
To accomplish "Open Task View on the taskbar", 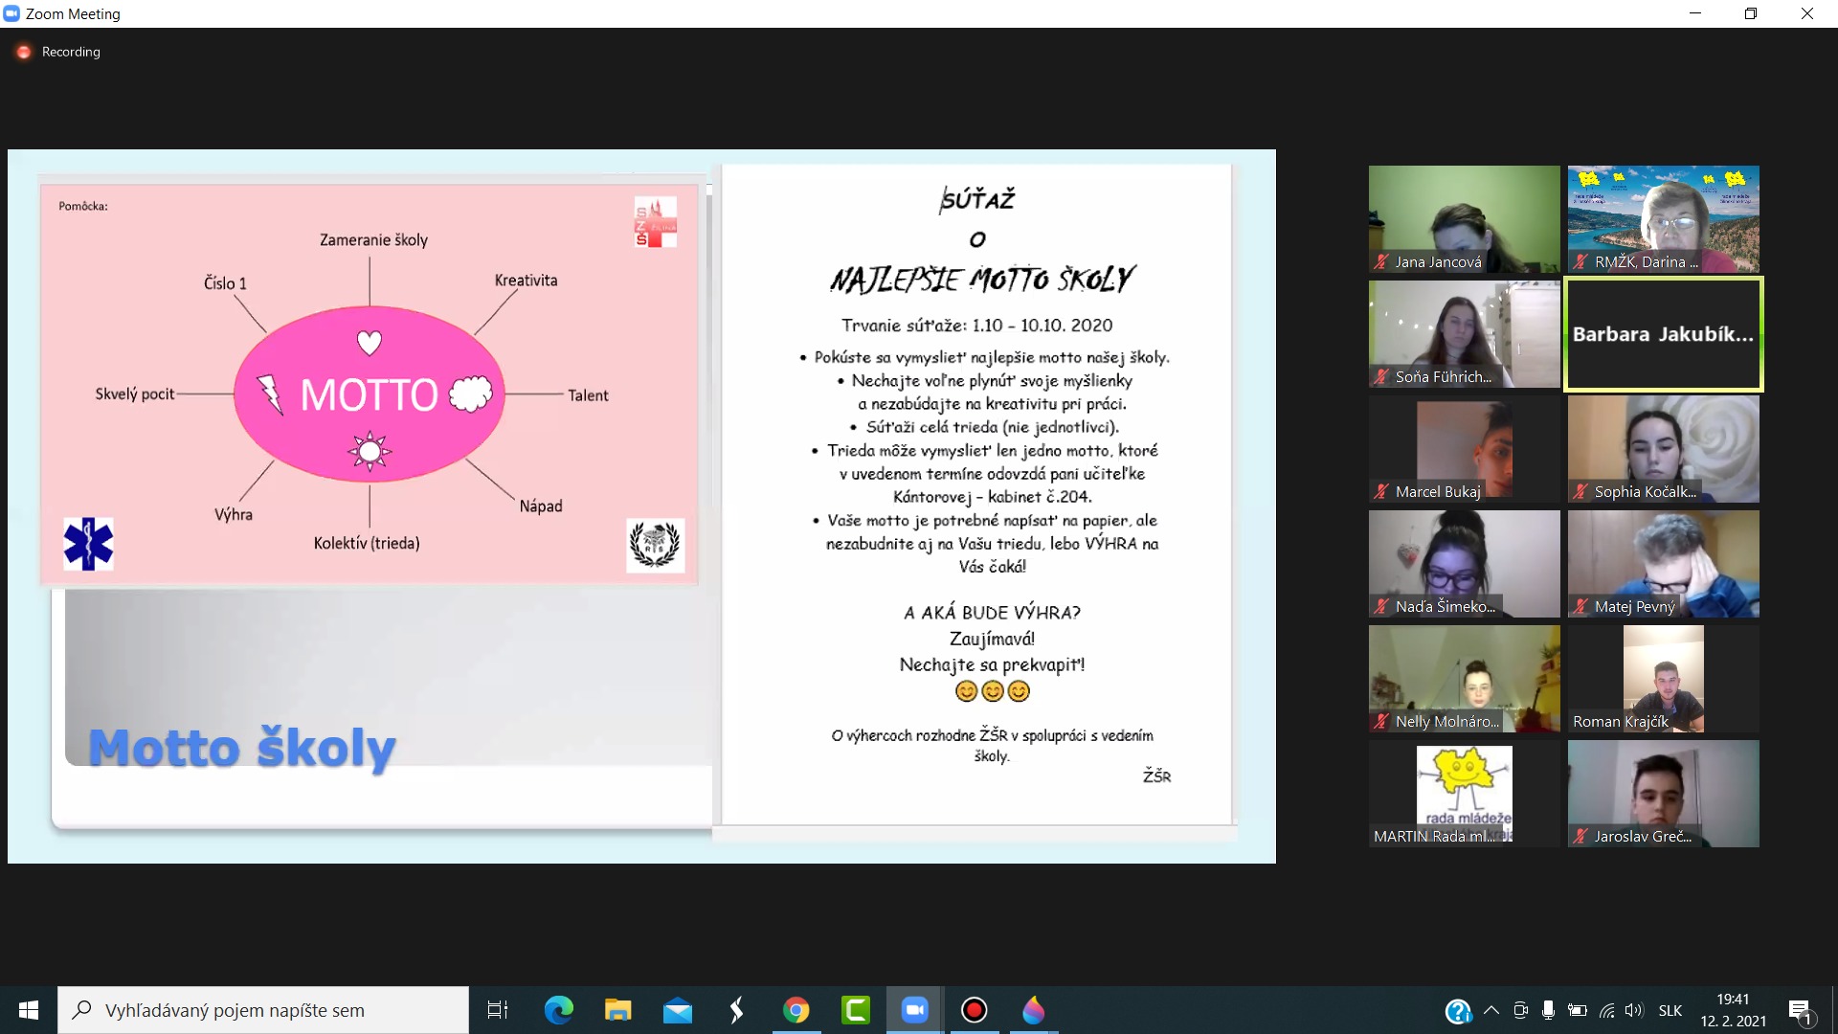I will pyautogui.click(x=498, y=1010).
